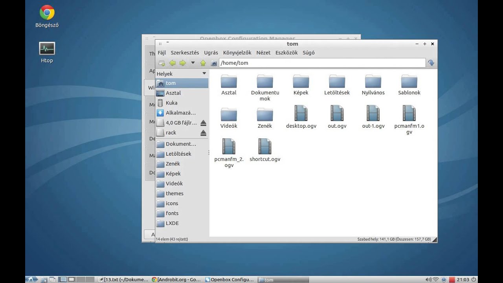
Task: Switch to Androbit.org Chrome taskbar window
Action: [x=176, y=279]
